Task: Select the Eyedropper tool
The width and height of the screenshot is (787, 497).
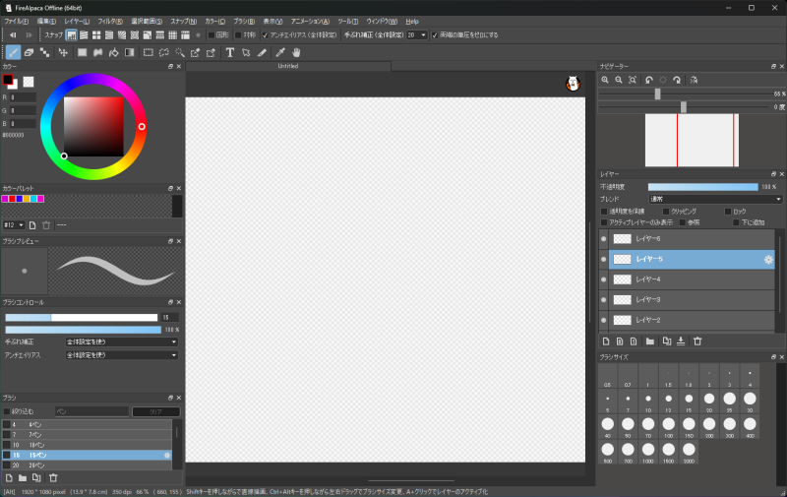Action: tap(280, 52)
